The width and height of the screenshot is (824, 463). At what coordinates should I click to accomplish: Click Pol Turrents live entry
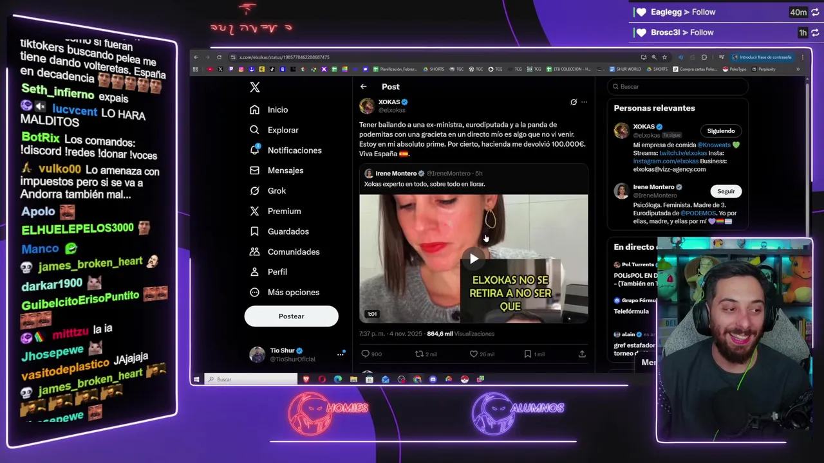click(634, 275)
